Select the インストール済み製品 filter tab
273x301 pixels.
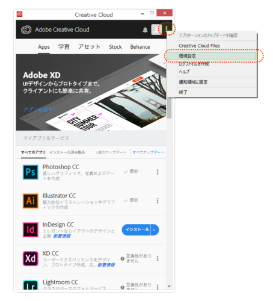point(67,152)
